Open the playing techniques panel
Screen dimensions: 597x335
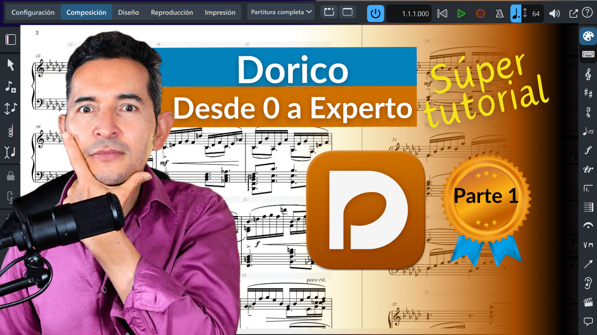[588, 245]
